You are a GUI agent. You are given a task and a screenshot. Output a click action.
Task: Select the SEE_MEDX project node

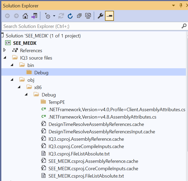(25, 43)
